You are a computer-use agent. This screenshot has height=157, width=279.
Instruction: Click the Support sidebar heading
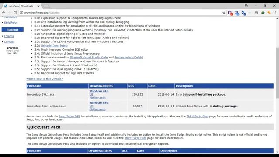[13, 30]
